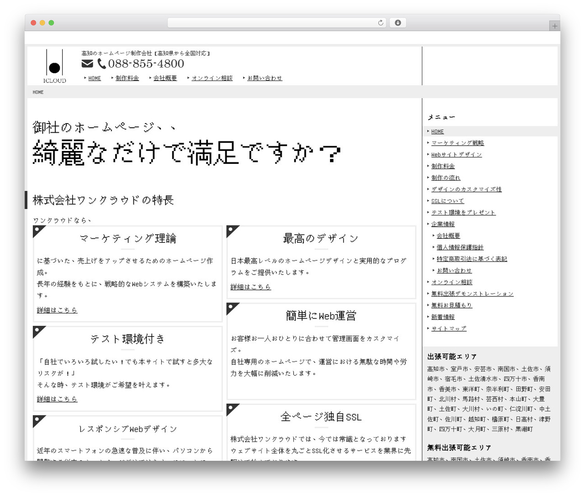Click the corner badge icon on 簡単にWeb運営 card

[x=232, y=308]
